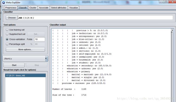This screenshot has width=176, height=102.
Task: Select the Use training set option
Action: (x=7, y=30)
